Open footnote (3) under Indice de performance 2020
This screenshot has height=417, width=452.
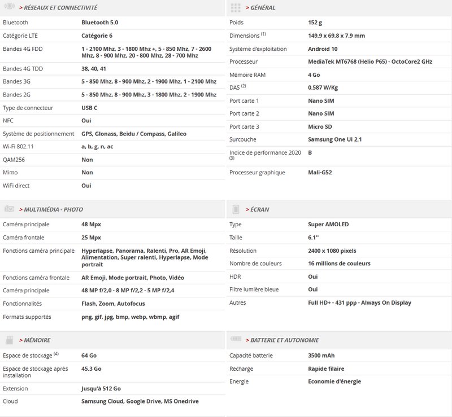pyautogui.click(x=232, y=159)
